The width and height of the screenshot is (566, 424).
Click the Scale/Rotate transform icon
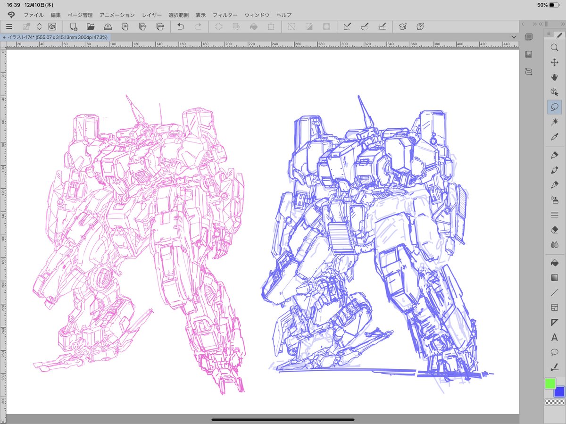(x=271, y=27)
